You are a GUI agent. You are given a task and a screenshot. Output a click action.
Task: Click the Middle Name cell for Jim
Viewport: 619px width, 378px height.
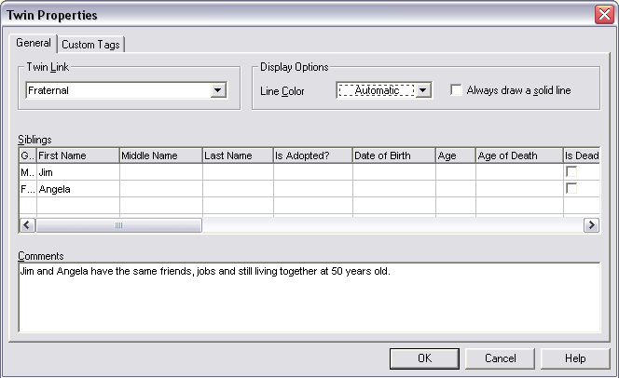click(161, 172)
